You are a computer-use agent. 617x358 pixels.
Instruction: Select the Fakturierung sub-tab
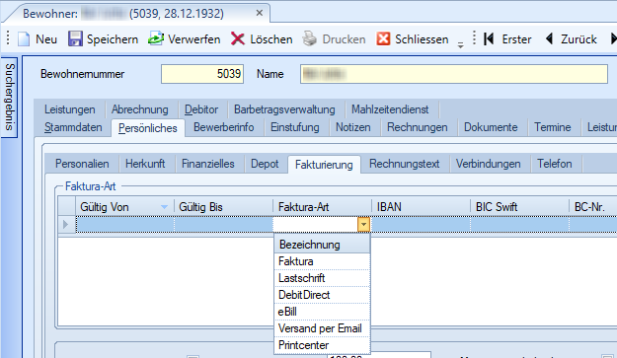coord(324,165)
